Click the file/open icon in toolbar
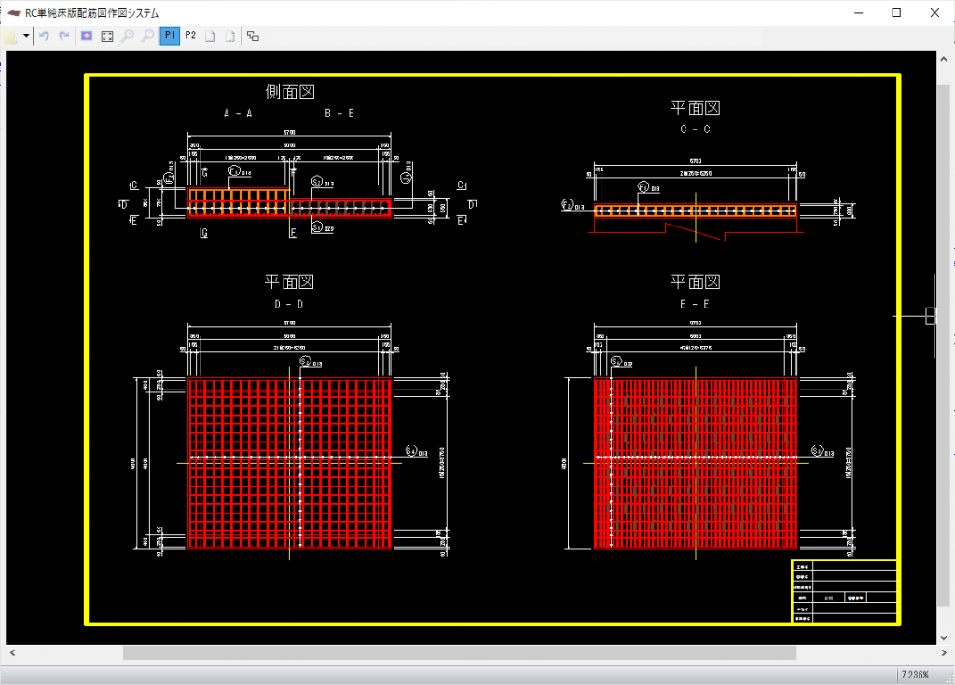 click(10, 36)
